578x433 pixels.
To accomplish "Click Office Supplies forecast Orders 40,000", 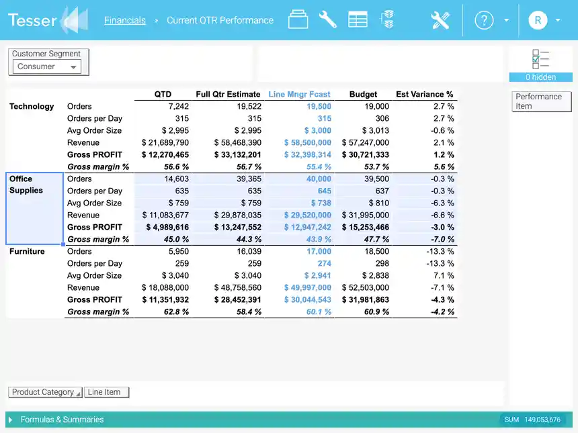I will tap(319, 179).
